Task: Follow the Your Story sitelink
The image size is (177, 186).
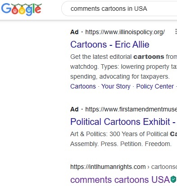Action: click(x=116, y=86)
